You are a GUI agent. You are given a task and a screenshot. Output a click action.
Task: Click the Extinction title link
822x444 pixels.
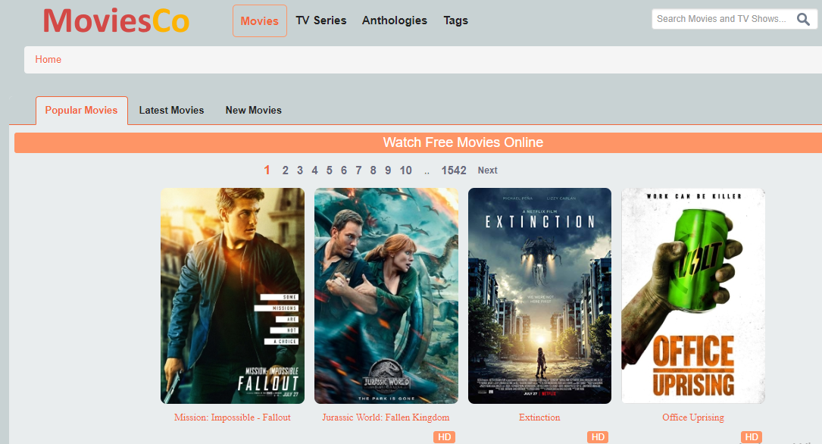tap(539, 417)
